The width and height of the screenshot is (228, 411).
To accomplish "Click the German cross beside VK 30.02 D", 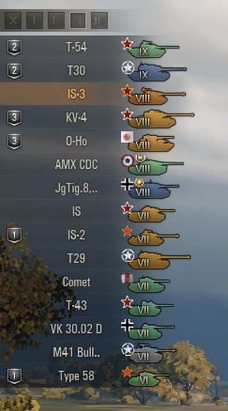I will 127,325.
